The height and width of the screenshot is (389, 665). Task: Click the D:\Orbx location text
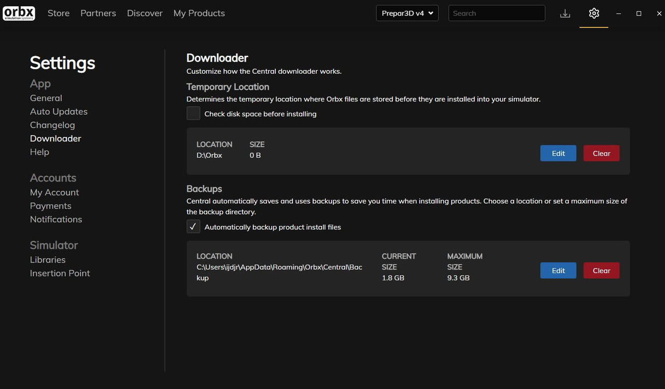click(x=209, y=155)
